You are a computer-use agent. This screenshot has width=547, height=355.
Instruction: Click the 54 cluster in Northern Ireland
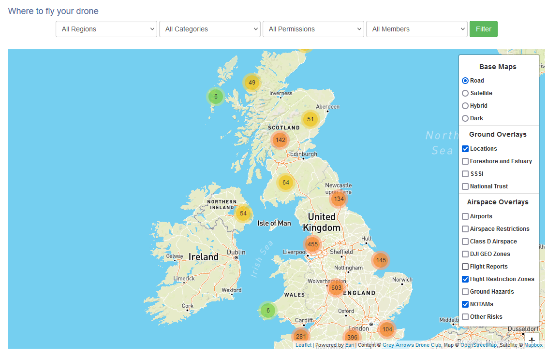tap(243, 213)
